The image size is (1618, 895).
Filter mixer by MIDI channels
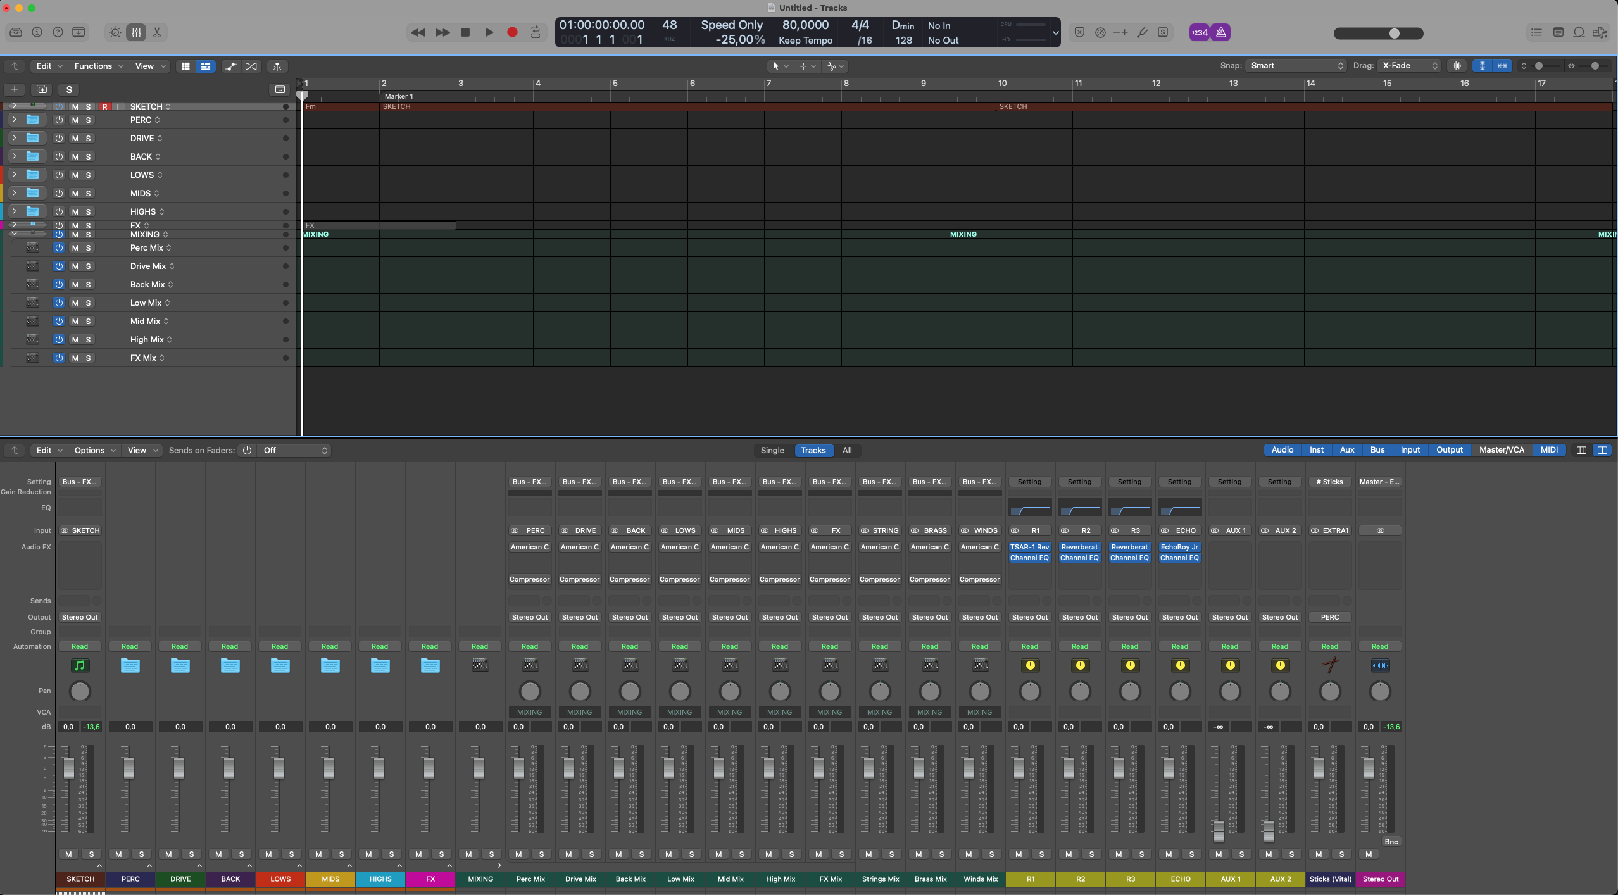pos(1549,449)
